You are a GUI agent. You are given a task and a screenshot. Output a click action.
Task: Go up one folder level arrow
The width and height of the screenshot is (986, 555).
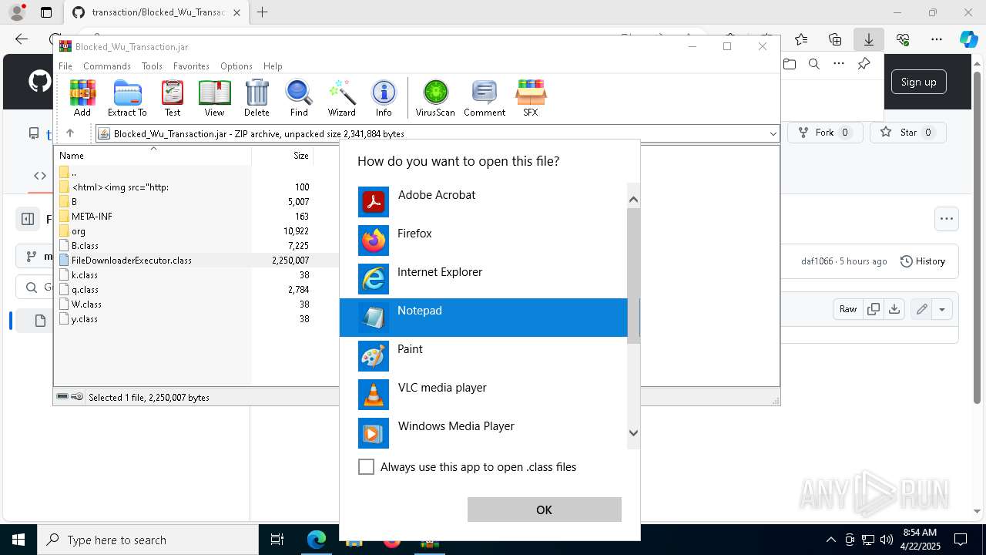[x=70, y=133]
